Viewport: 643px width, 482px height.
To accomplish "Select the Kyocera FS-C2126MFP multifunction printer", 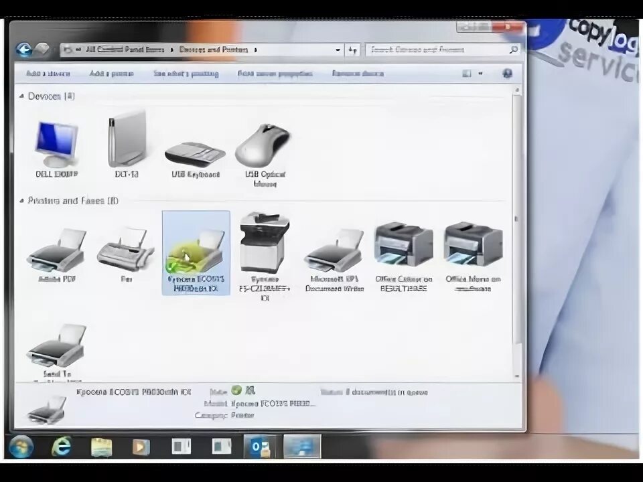I will [265, 256].
